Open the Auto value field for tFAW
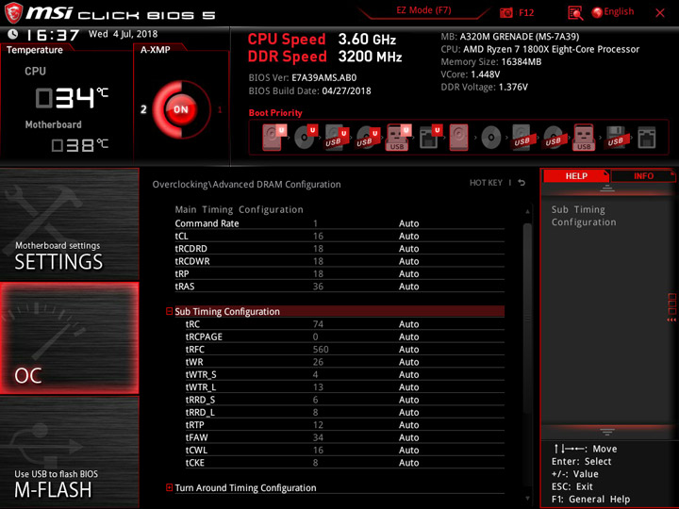The height and width of the screenshot is (509, 679). pyautogui.click(x=408, y=437)
